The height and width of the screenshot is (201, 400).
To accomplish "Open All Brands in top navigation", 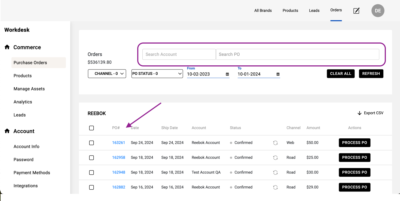I will [263, 11].
